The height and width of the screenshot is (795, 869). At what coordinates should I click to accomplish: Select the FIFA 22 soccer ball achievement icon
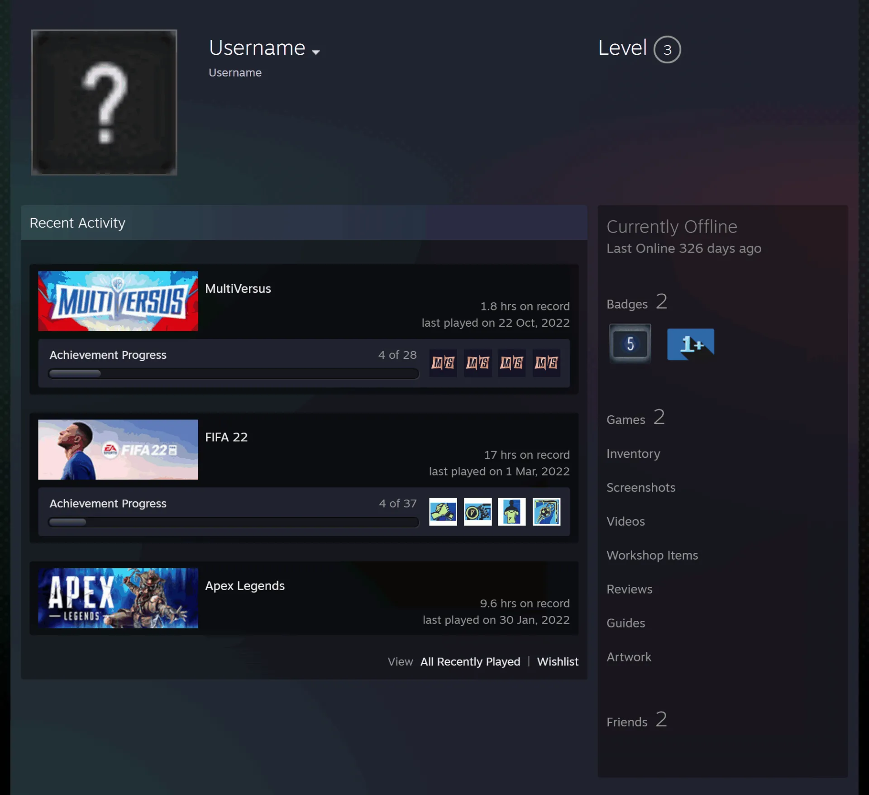546,511
